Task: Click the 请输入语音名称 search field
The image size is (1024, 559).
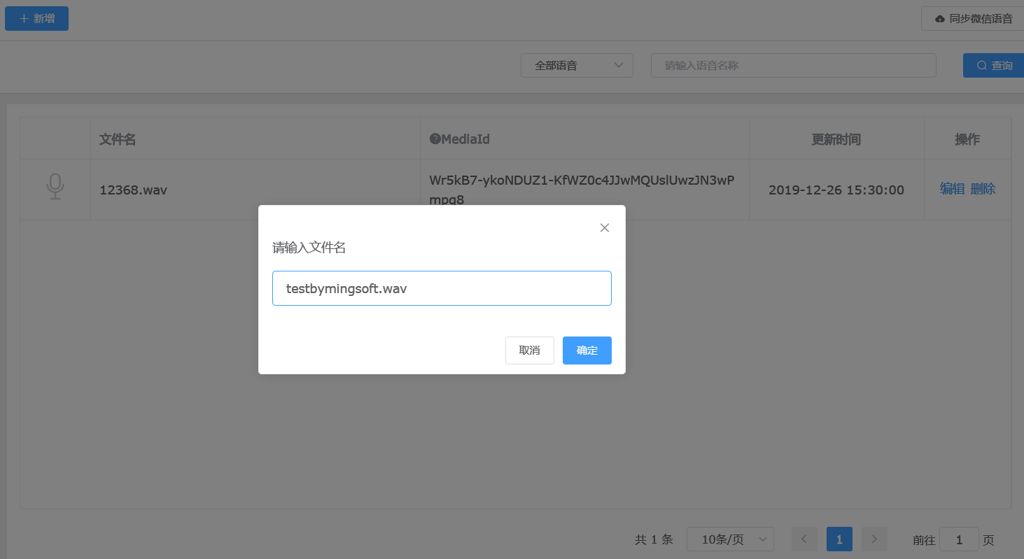Action: tap(793, 65)
